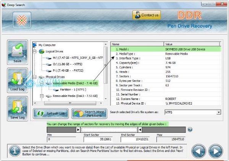Select the '7. Sectors' row

(x=166, y=76)
